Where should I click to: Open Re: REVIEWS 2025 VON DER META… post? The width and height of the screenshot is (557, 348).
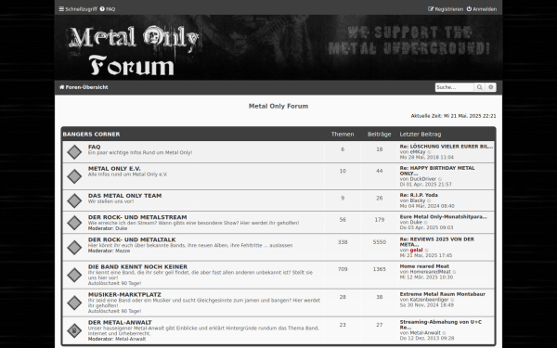[437, 242]
